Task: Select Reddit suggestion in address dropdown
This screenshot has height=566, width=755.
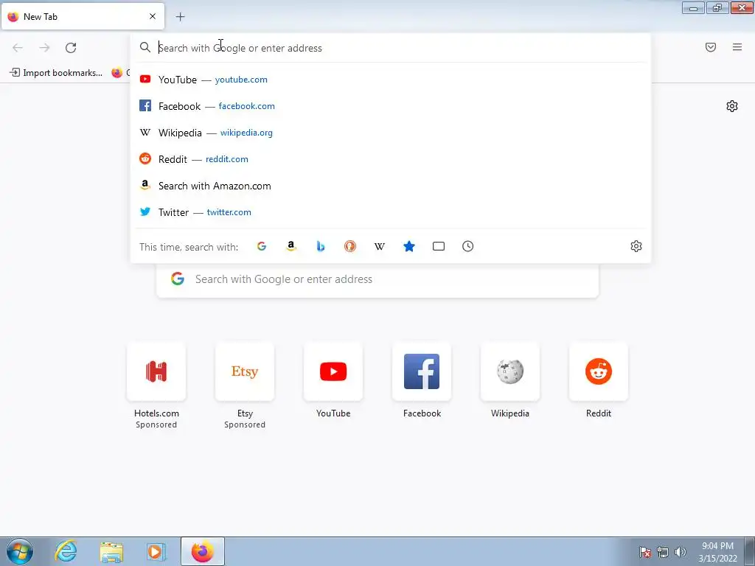Action: coord(391,159)
